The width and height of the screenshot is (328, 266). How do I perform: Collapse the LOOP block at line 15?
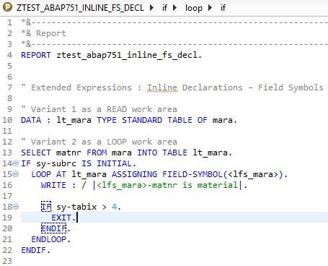tap(15, 173)
